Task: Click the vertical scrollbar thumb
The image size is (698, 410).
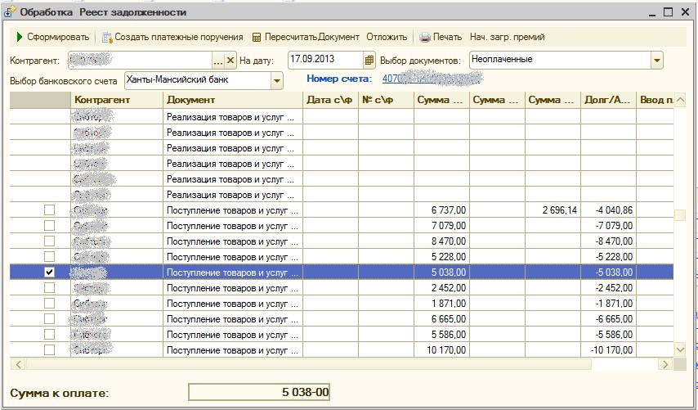Action: click(680, 215)
